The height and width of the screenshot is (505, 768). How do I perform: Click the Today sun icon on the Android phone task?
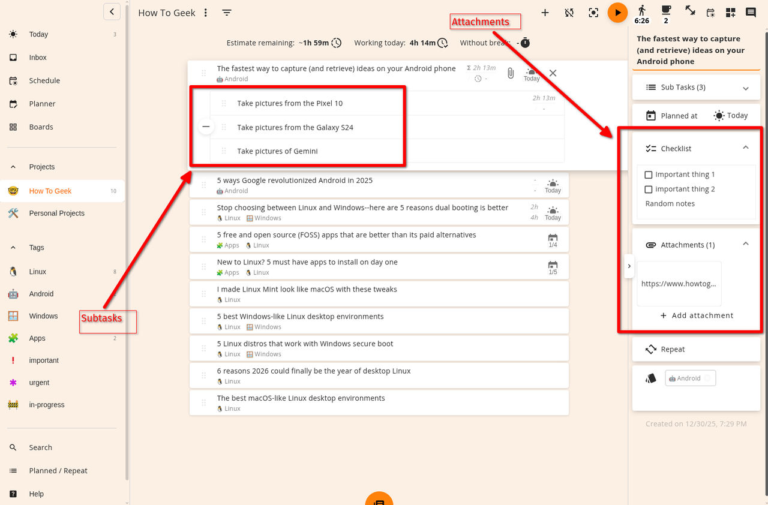pos(532,74)
